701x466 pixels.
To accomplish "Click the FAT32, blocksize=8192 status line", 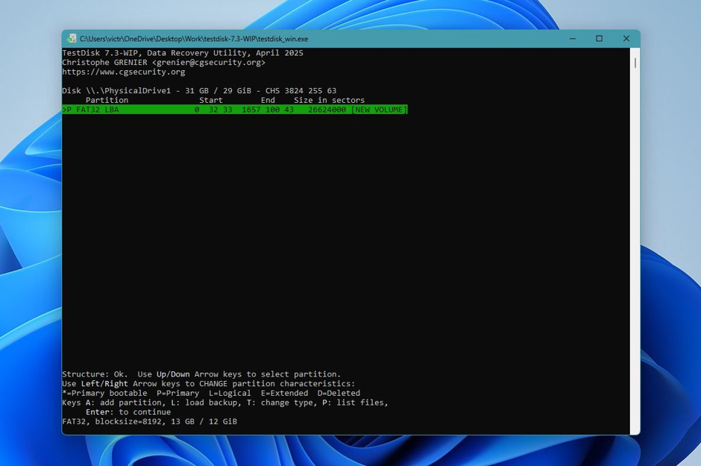I will (x=149, y=421).
